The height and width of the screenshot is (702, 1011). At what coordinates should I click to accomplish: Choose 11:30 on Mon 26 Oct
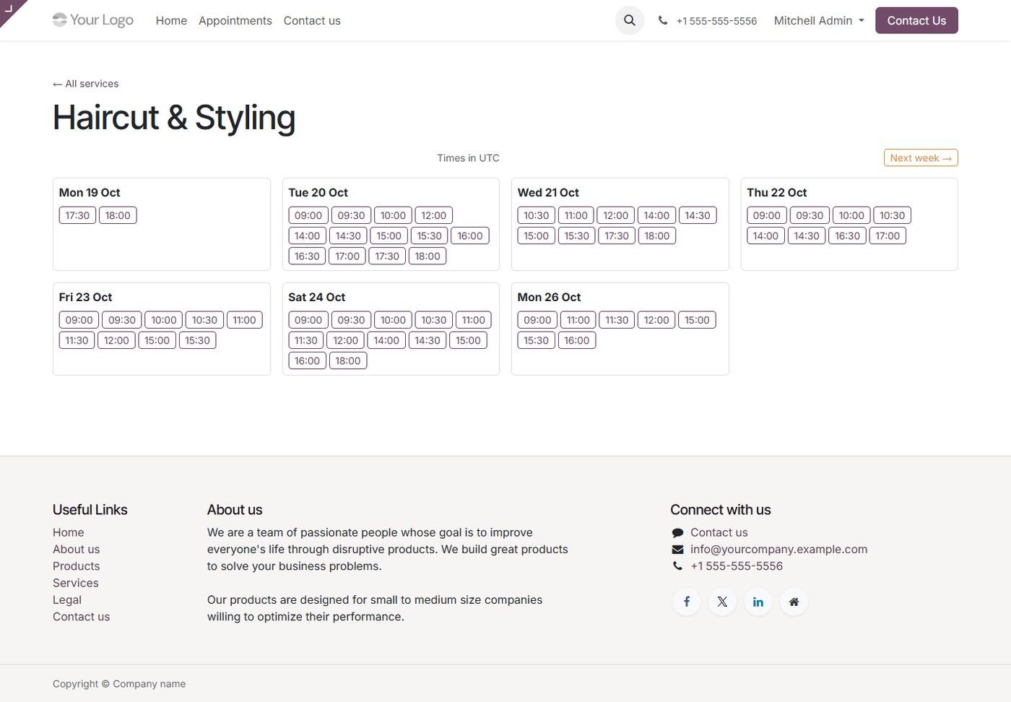point(617,320)
